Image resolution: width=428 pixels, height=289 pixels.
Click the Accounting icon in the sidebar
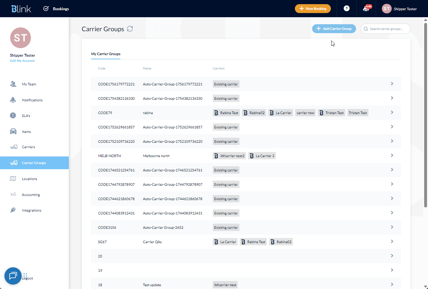[x=13, y=194]
